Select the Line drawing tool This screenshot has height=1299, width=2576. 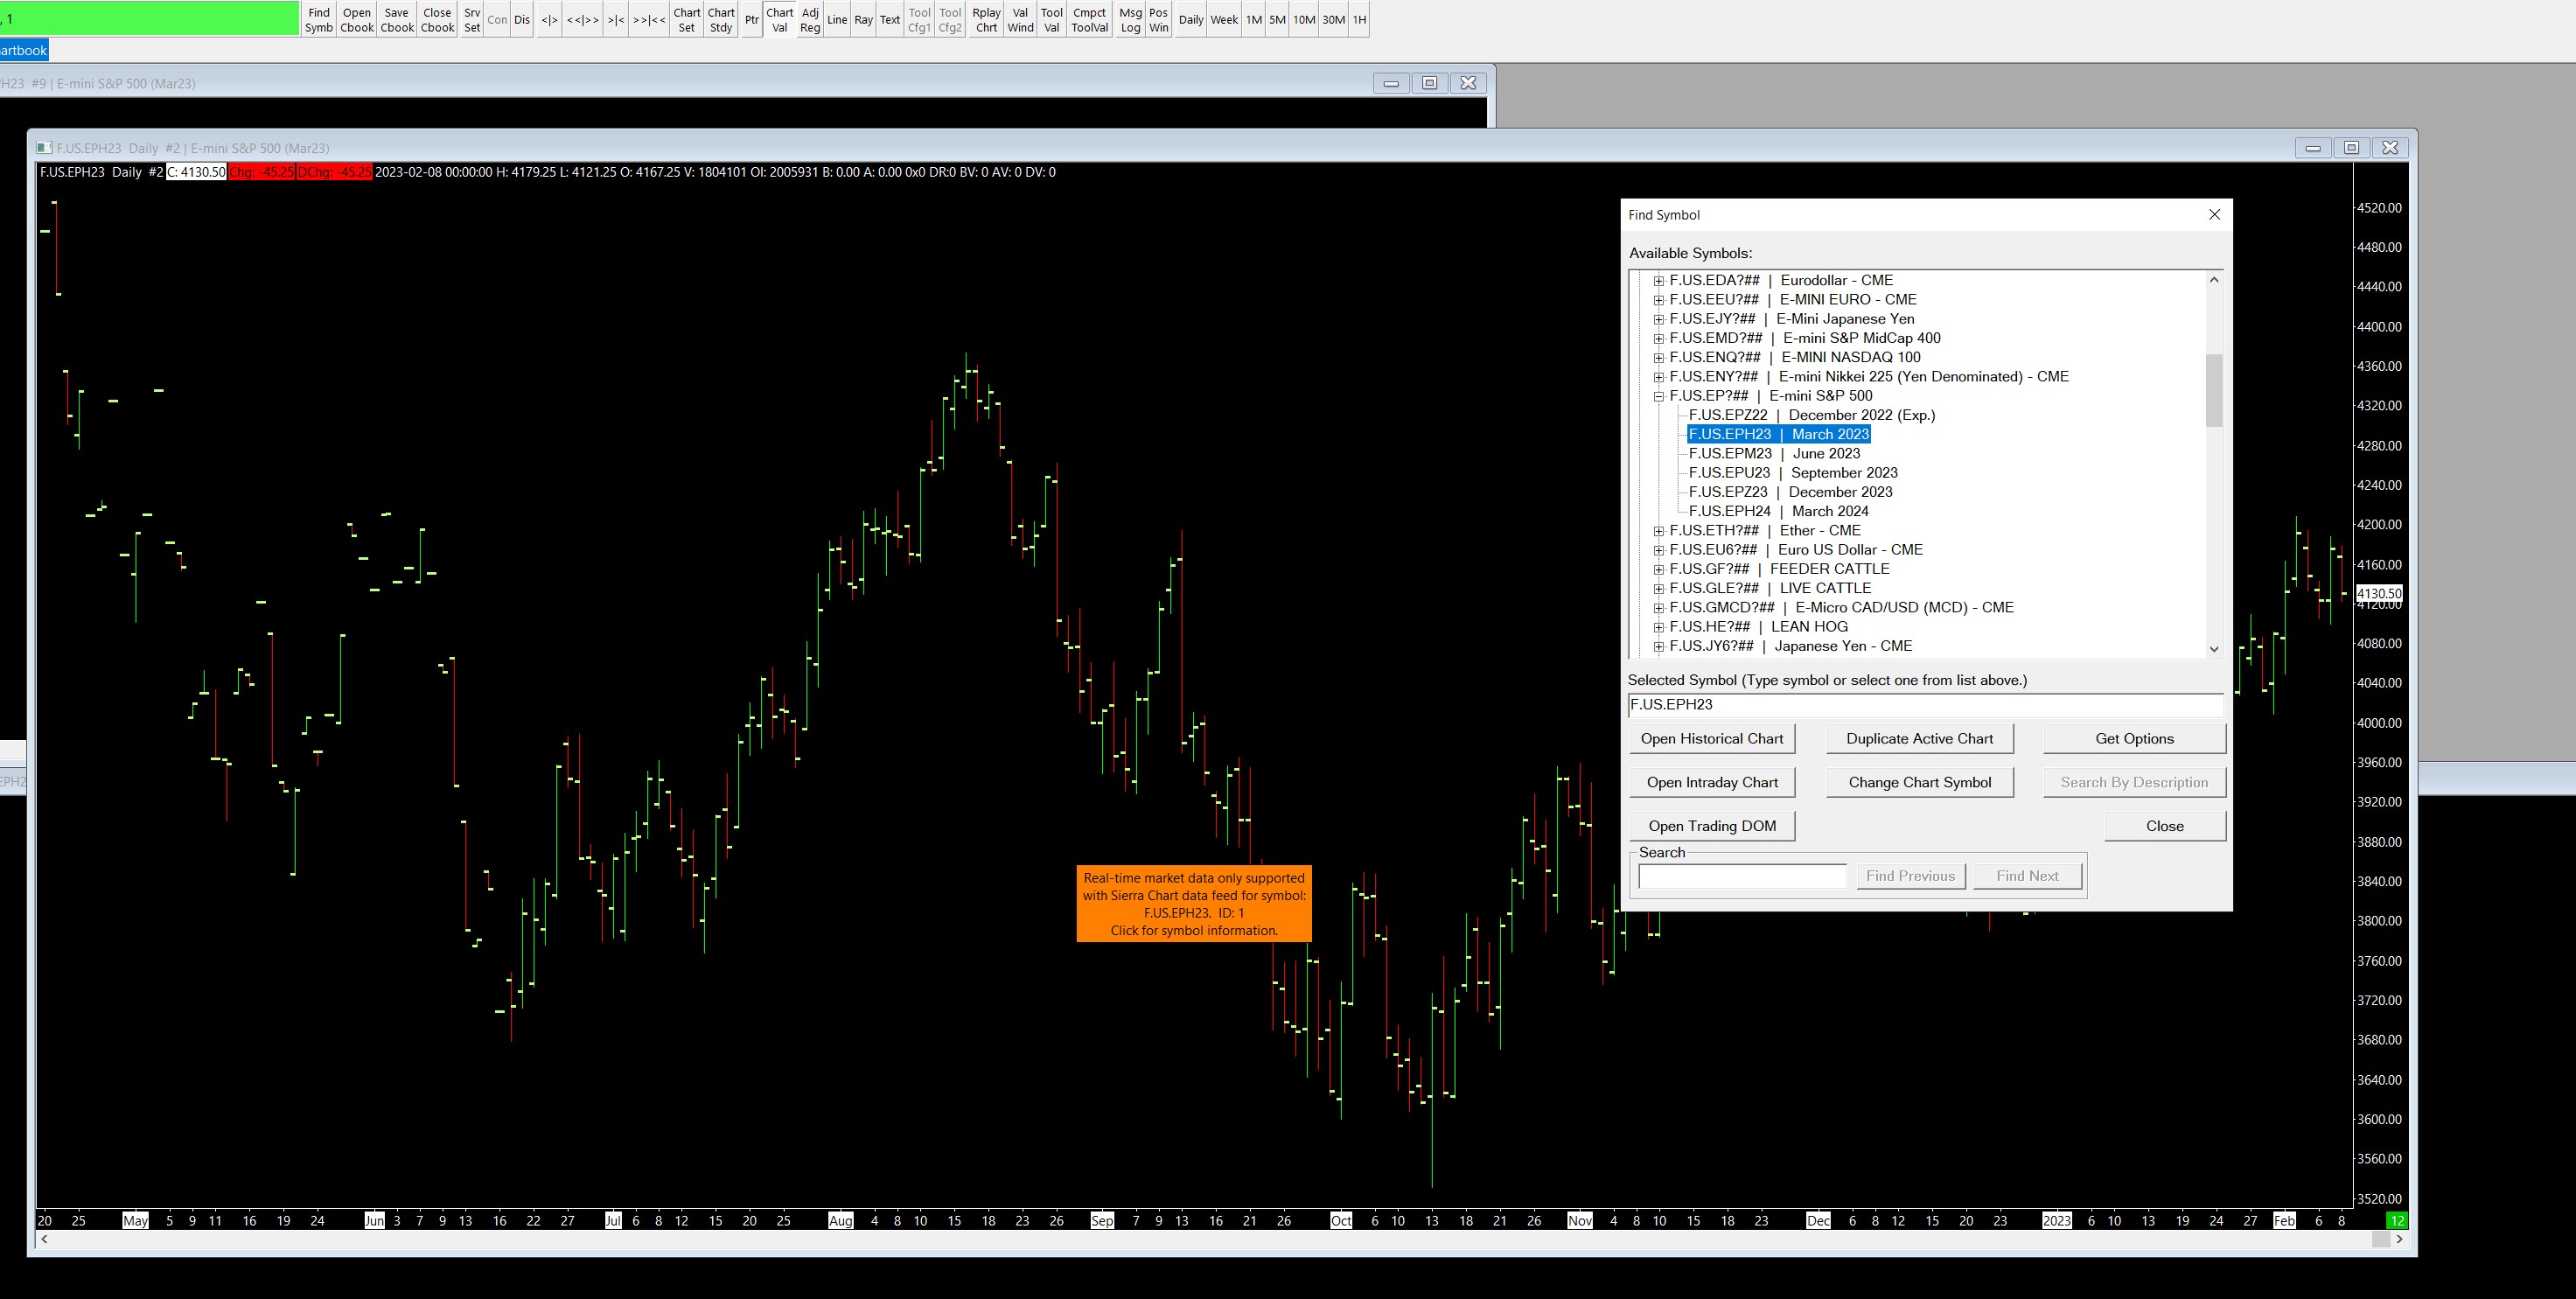pyautogui.click(x=836, y=20)
